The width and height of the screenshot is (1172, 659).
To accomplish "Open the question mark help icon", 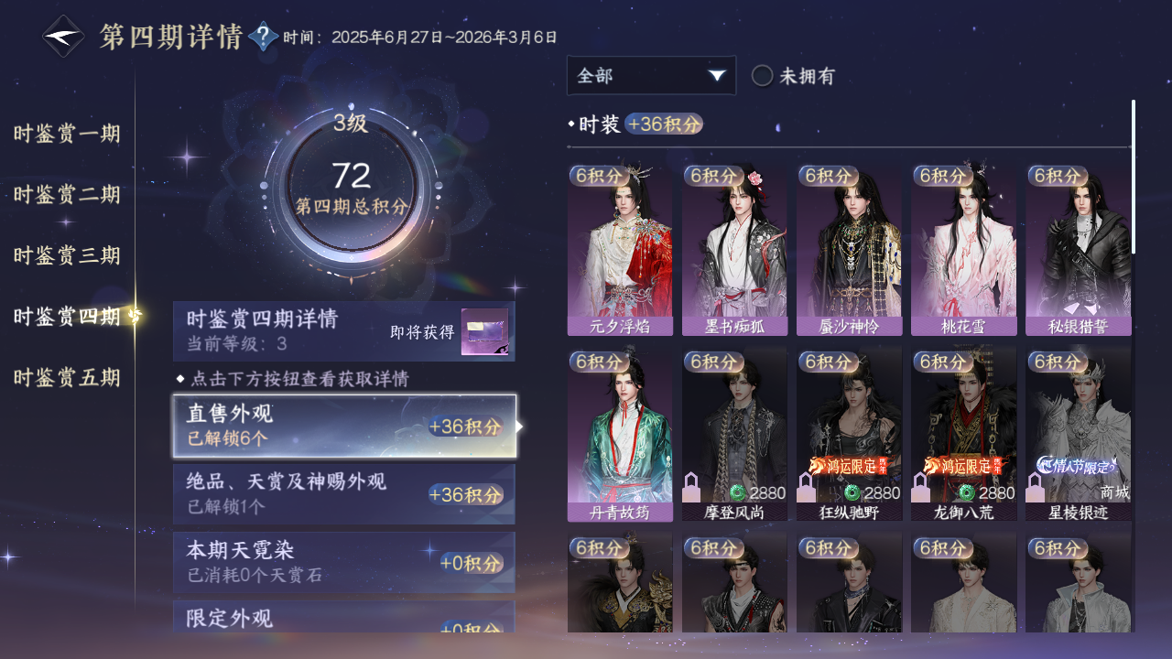I will coord(264,37).
